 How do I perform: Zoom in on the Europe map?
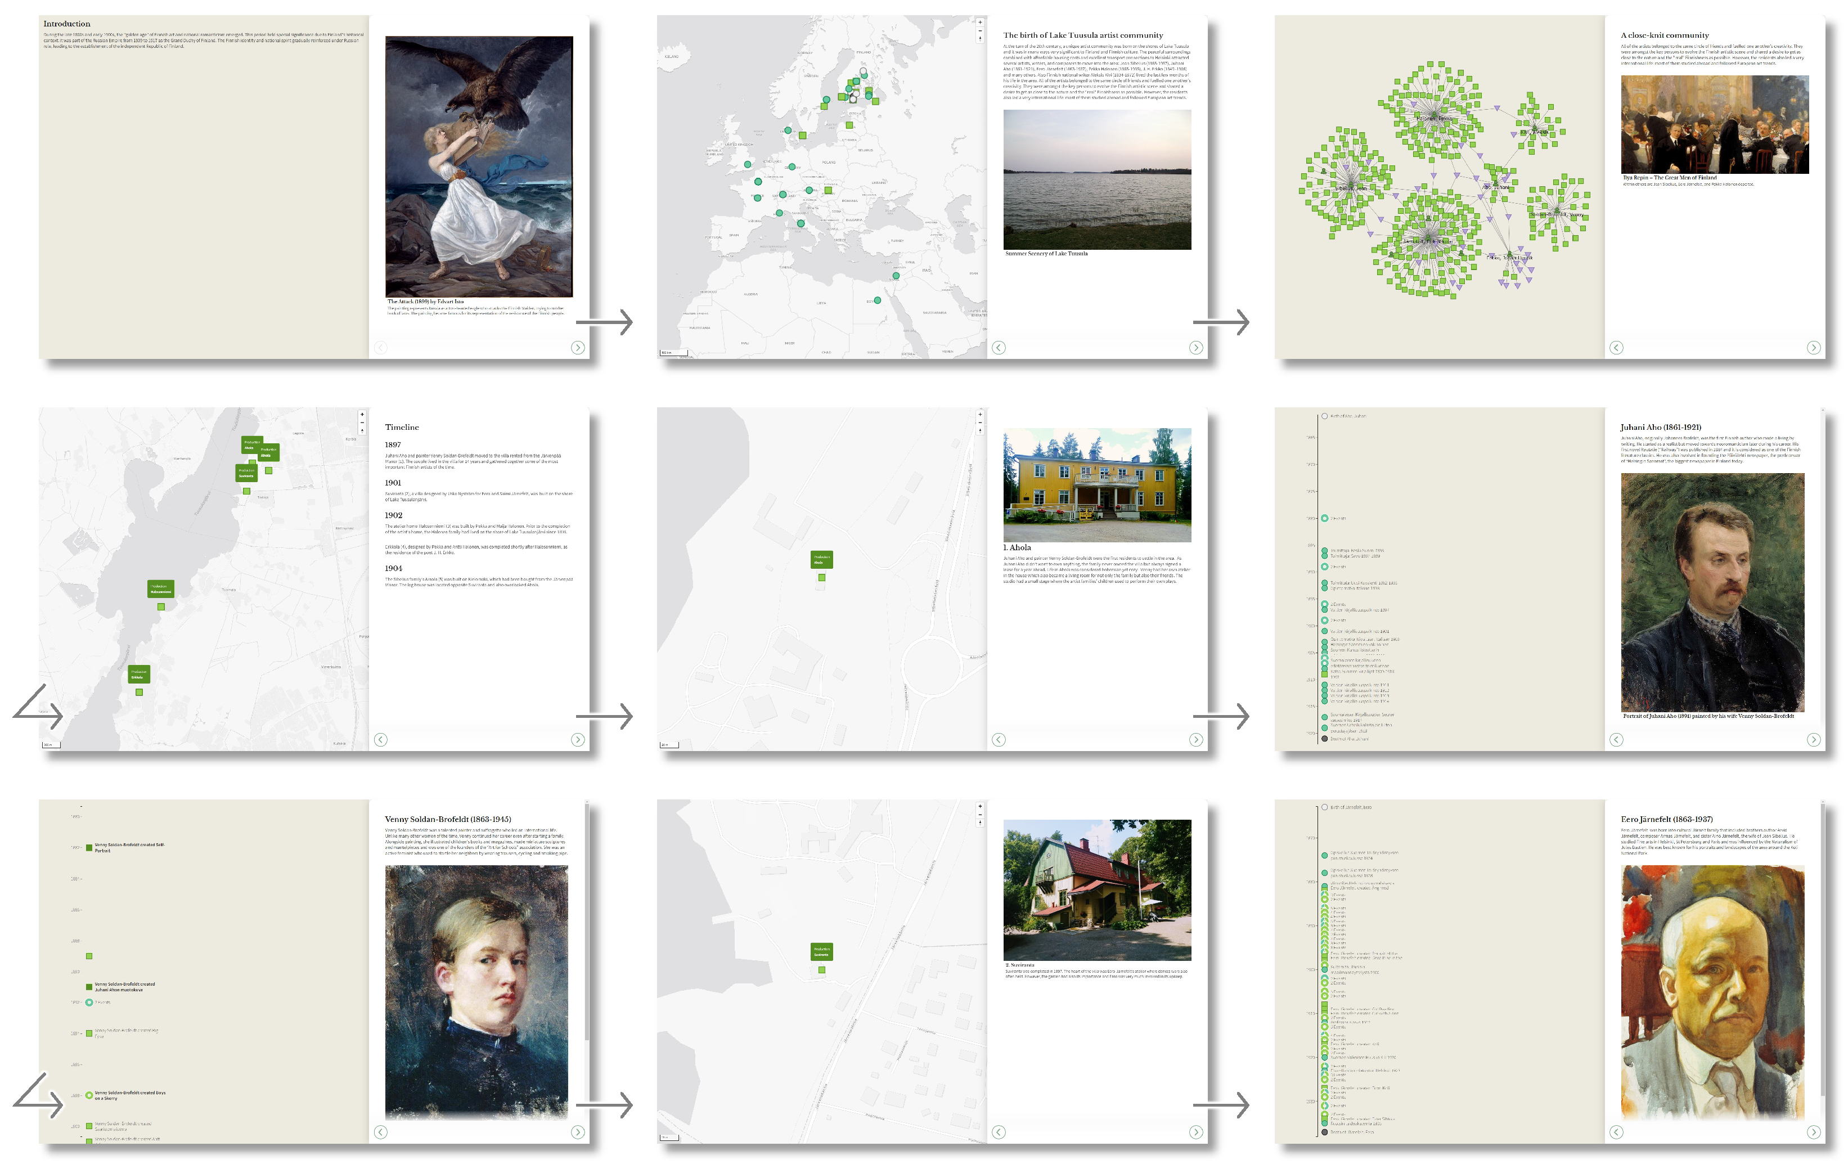pos(980,23)
